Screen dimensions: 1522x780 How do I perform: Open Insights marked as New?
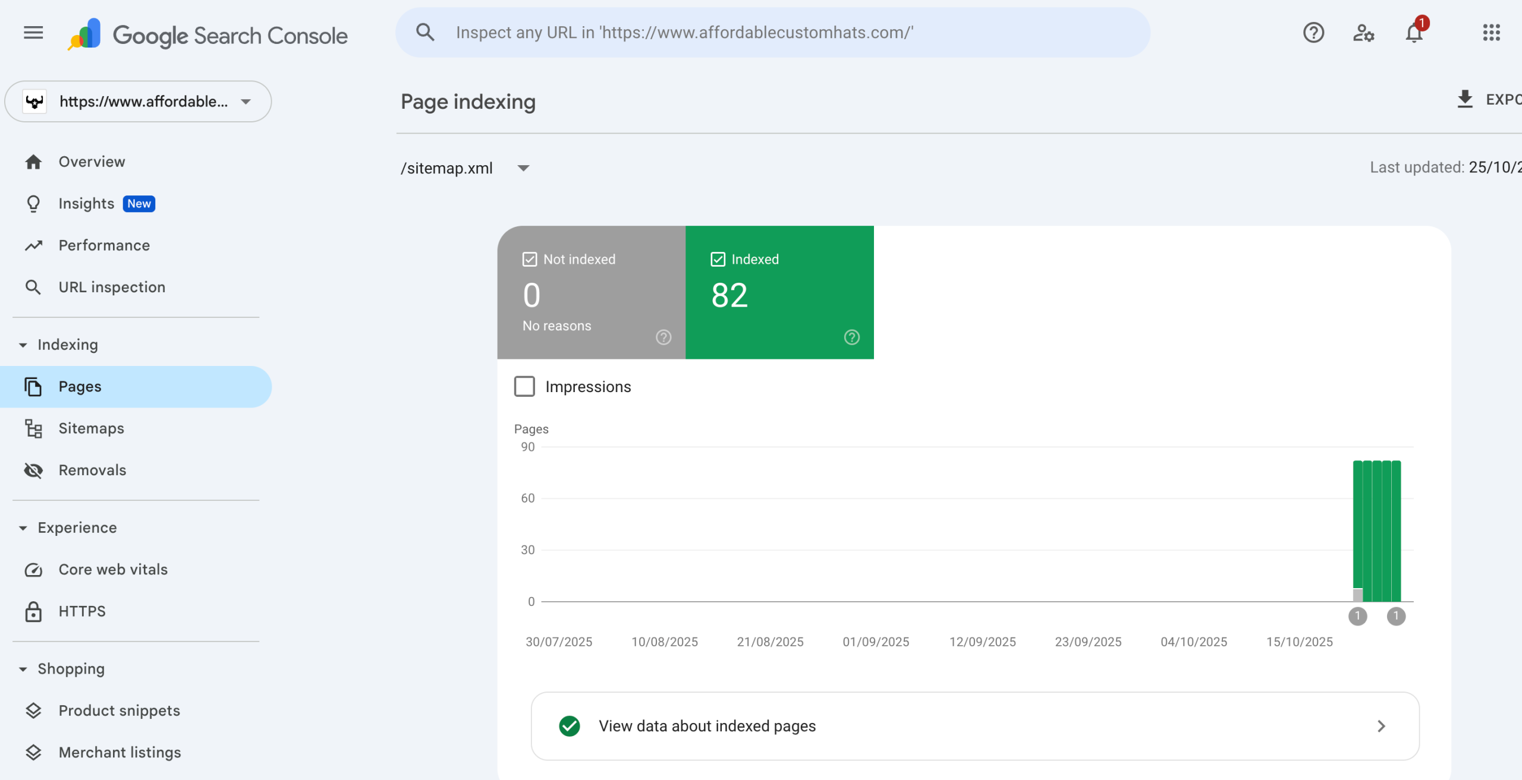tap(87, 203)
